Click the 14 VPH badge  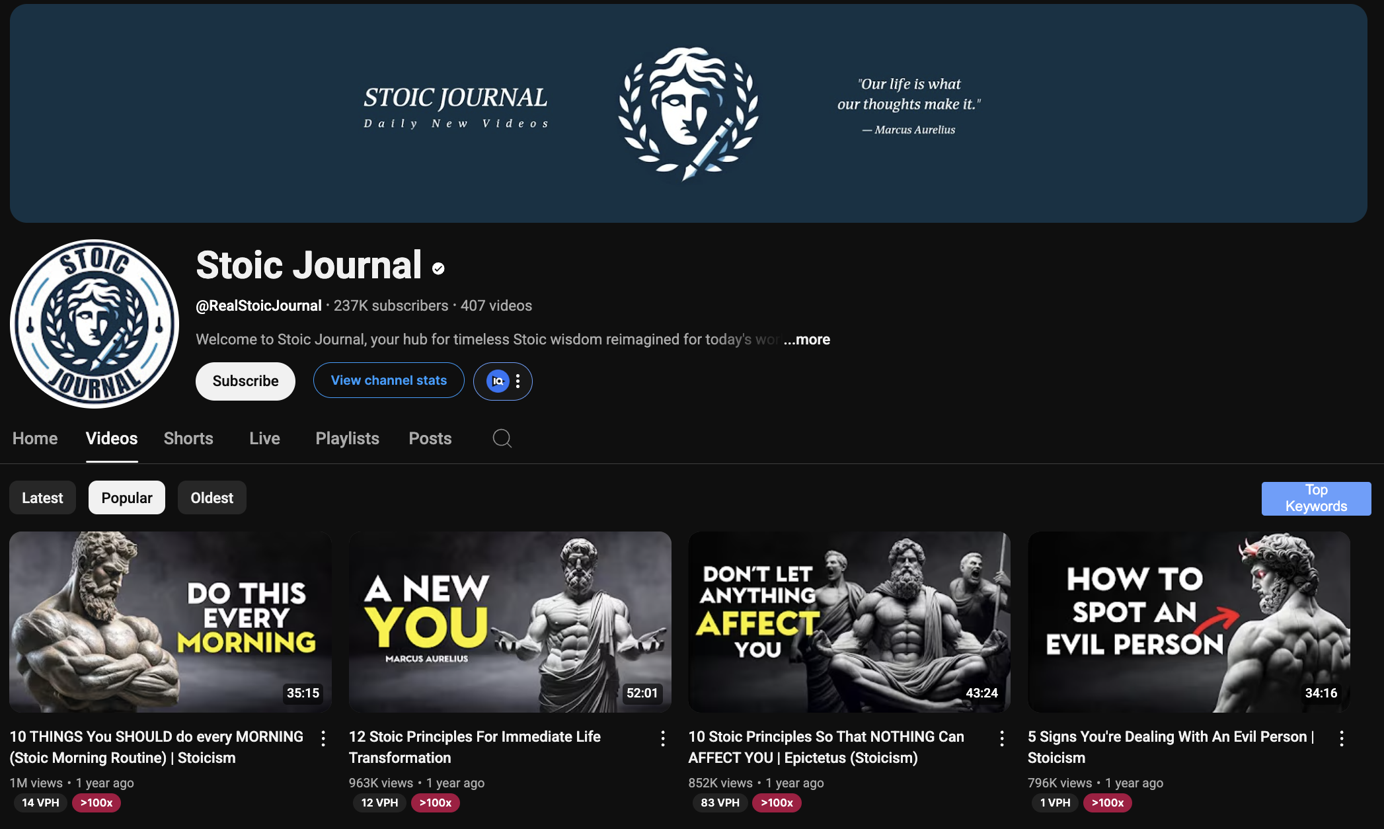40,803
